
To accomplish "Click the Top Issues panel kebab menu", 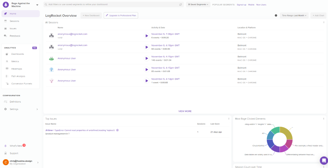I will (x=229, y=119).
